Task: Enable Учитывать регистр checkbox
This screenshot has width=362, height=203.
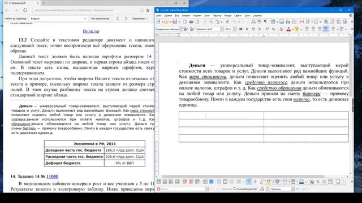Action: click(235, 189)
